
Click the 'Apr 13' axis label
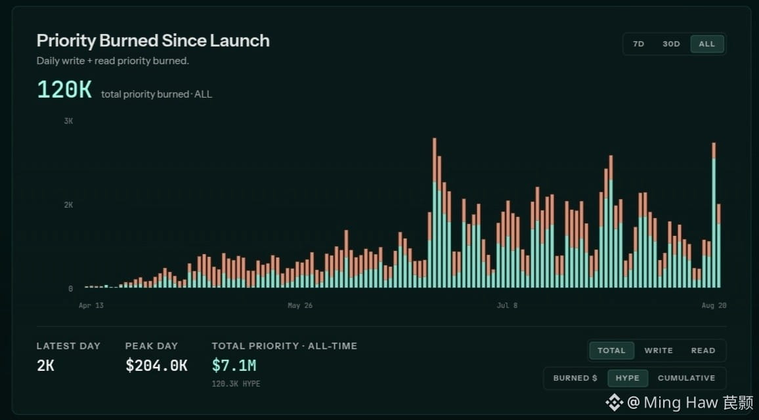(x=91, y=305)
